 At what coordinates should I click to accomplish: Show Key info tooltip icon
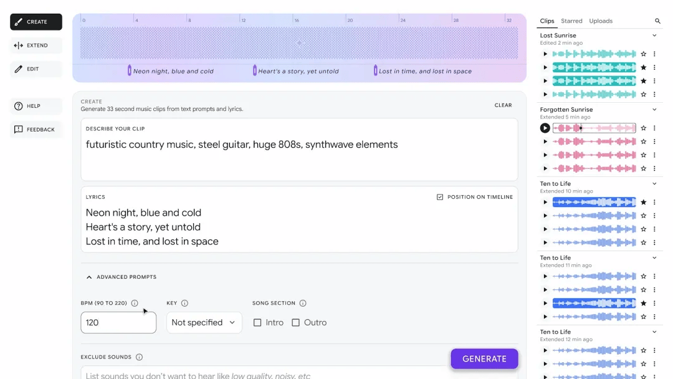184,303
